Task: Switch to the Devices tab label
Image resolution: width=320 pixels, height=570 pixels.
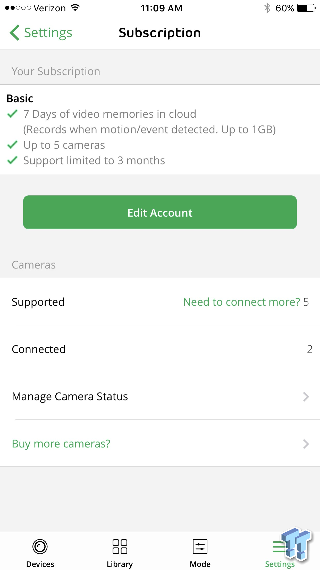Action: (40, 564)
